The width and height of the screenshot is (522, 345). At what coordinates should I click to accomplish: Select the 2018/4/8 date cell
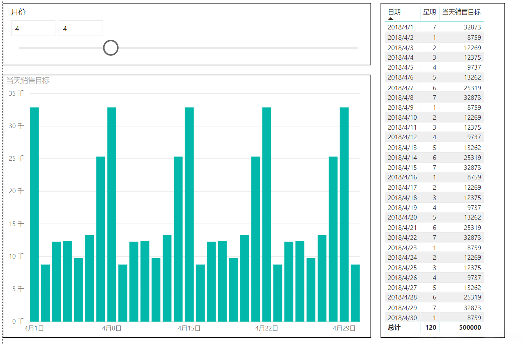(400, 98)
